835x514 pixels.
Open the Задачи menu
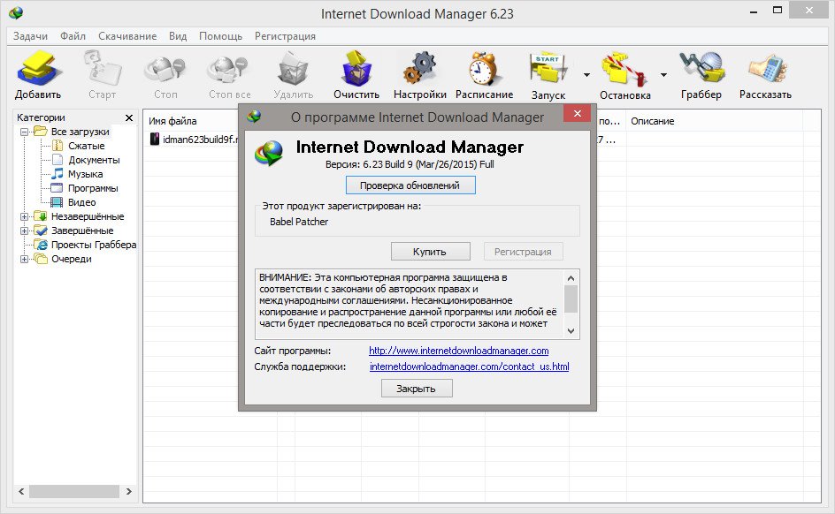(30, 36)
